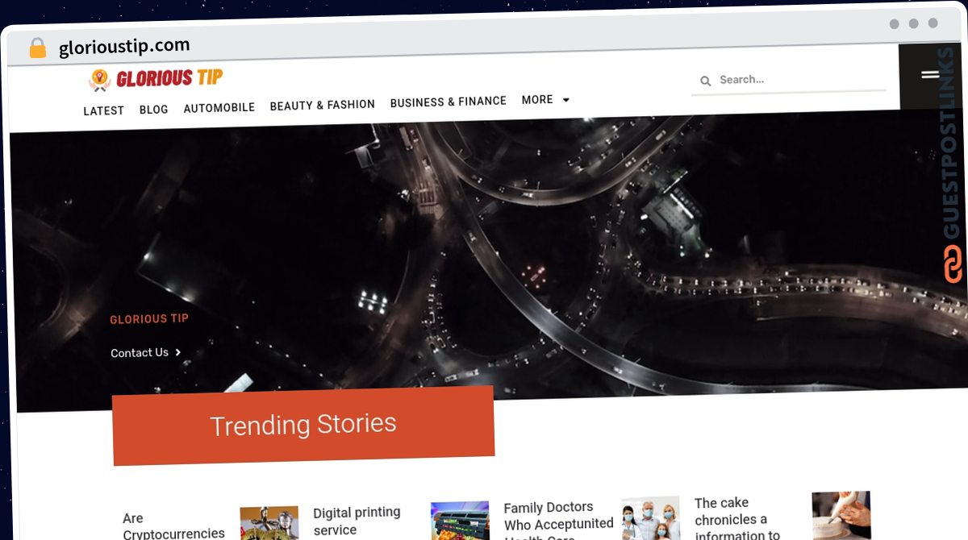Click the padlock icon in address bar
Screen dimensions: 968x540
[38, 48]
